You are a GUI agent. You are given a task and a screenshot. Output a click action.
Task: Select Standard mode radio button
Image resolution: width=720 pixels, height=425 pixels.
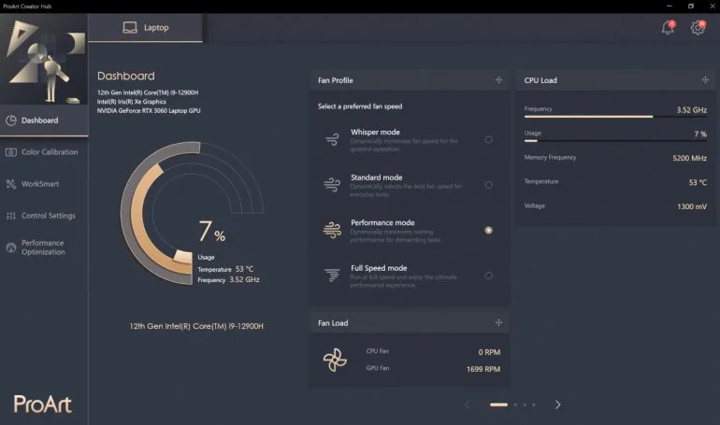click(488, 185)
